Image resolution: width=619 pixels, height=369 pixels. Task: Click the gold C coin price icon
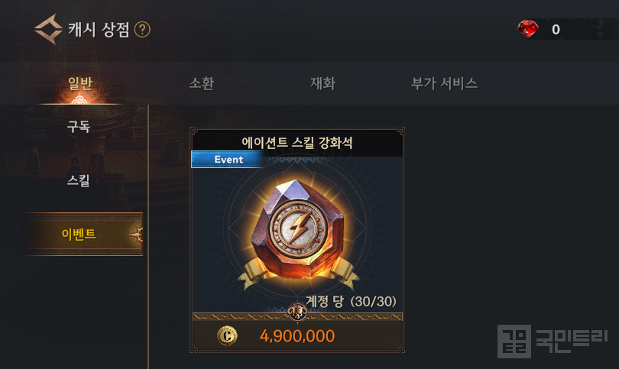(x=227, y=336)
